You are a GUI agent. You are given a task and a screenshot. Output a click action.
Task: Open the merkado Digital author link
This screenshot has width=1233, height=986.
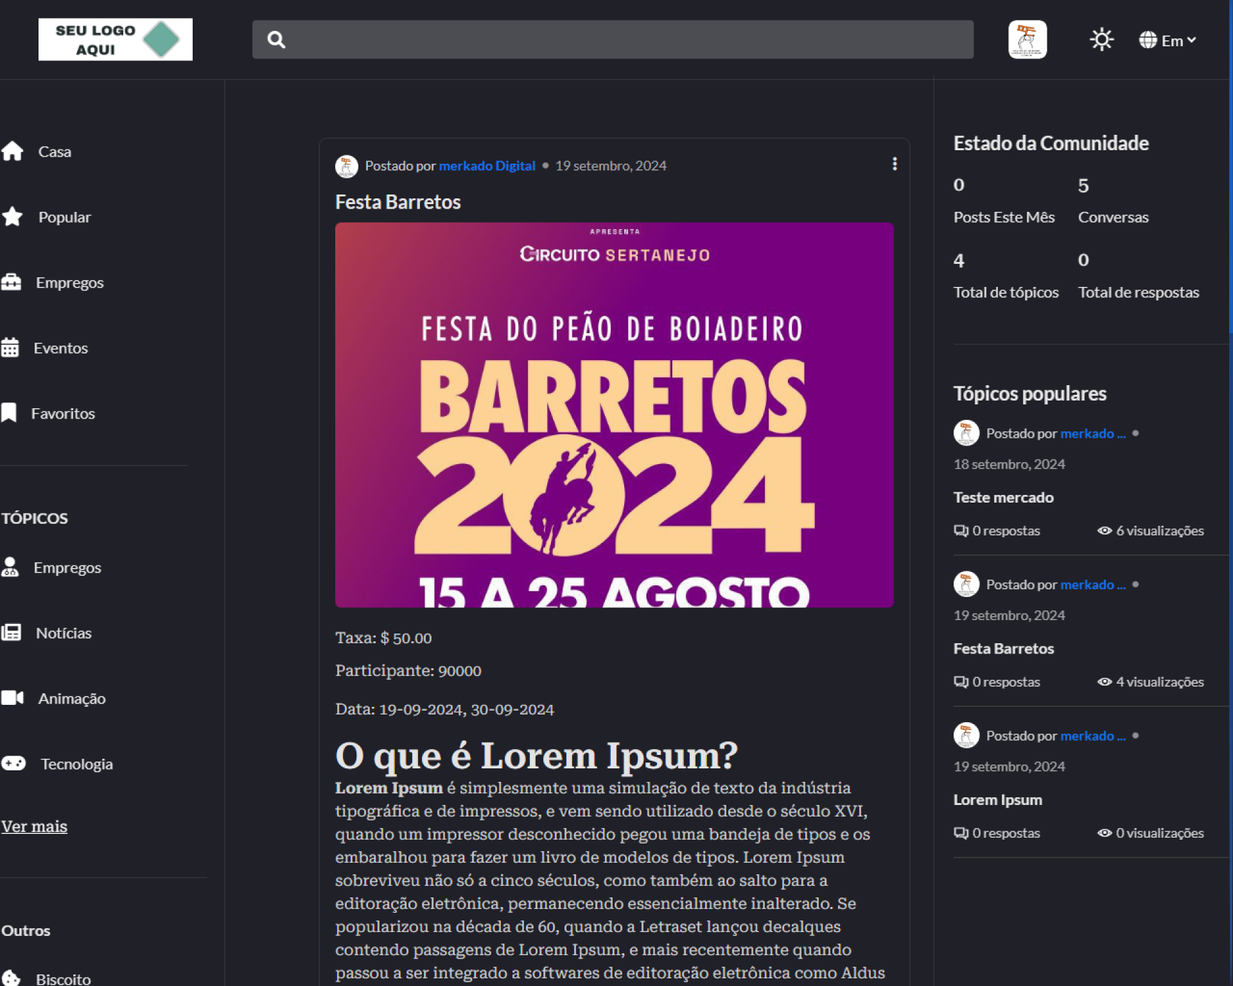[486, 166]
